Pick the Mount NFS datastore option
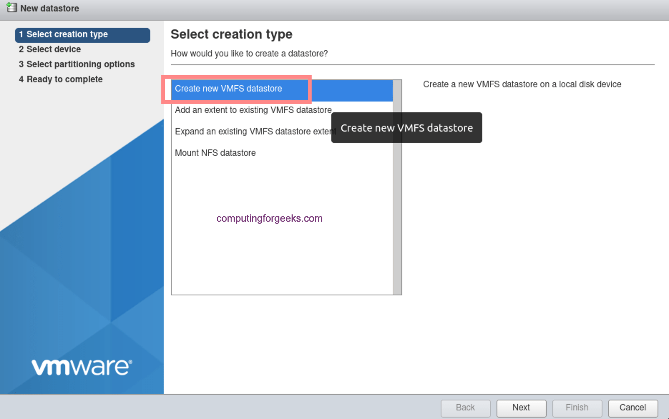This screenshot has width=669, height=419. pyautogui.click(x=215, y=153)
